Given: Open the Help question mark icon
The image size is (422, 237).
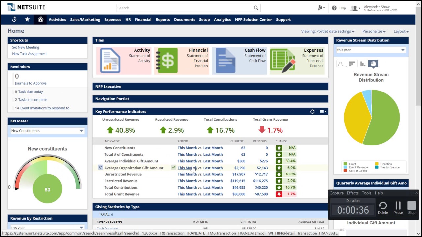Looking at the screenshot, I should coord(334,8).
